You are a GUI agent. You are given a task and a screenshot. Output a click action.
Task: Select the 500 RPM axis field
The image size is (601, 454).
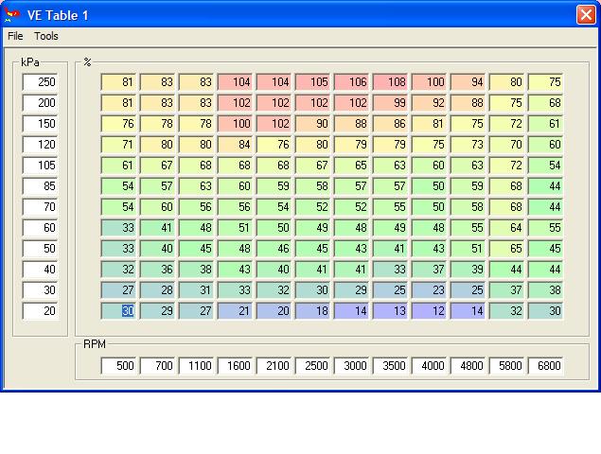click(119, 366)
